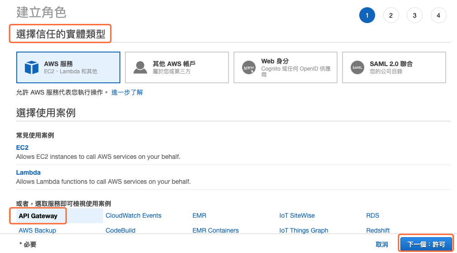Select the EMR service
Viewport: 457px width, 253px height.
pyautogui.click(x=200, y=216)
